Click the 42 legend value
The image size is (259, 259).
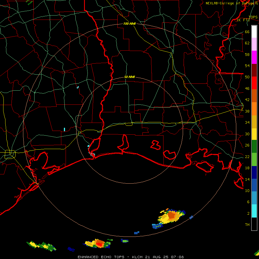pyautogui.click(x=247, y=100)
